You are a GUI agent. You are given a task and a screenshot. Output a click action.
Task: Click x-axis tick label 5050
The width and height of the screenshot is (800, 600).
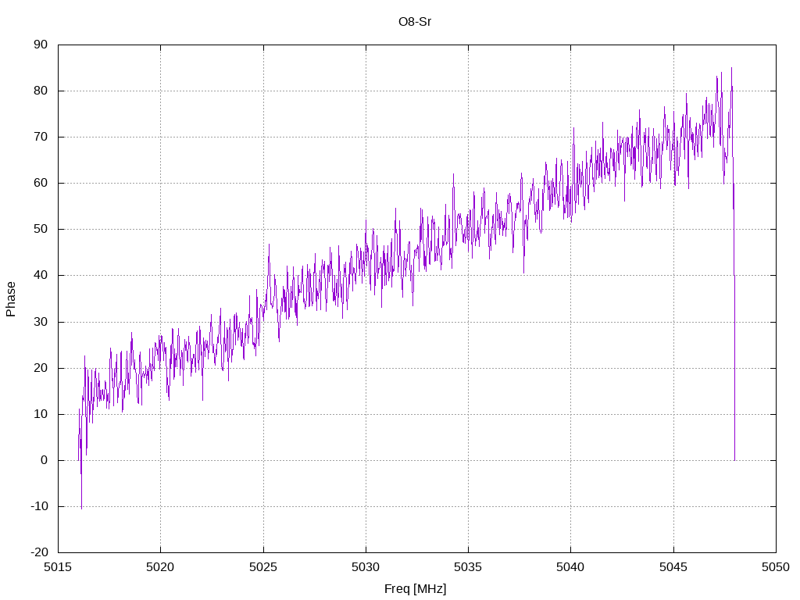776,567
